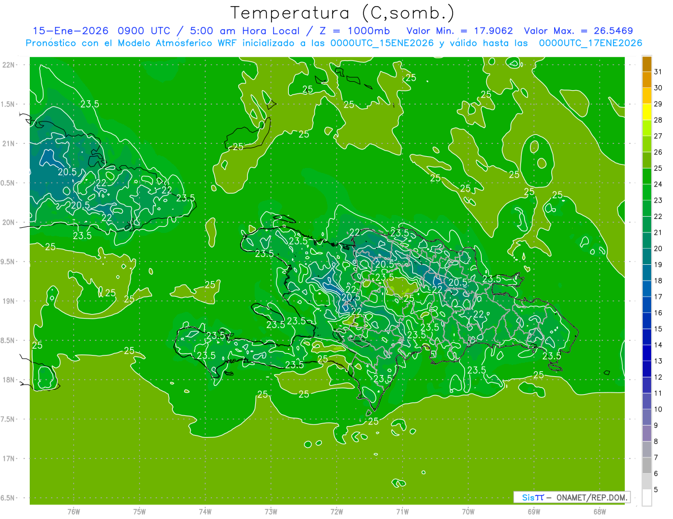Click the "20N" latitude axis label
Viewport: 673px width, 519px height.
pyautogui.click(x=8, y=222)
